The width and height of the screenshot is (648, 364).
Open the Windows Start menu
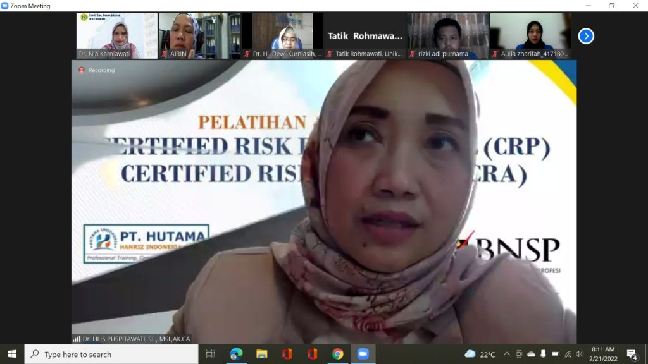click(12, 354)
